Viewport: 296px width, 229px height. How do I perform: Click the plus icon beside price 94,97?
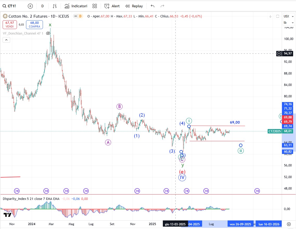click(279, 53)
